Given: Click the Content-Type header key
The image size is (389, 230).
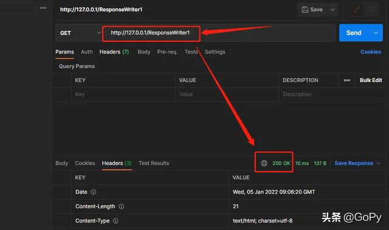Looking at the screenshot, I should click(92, 221).
